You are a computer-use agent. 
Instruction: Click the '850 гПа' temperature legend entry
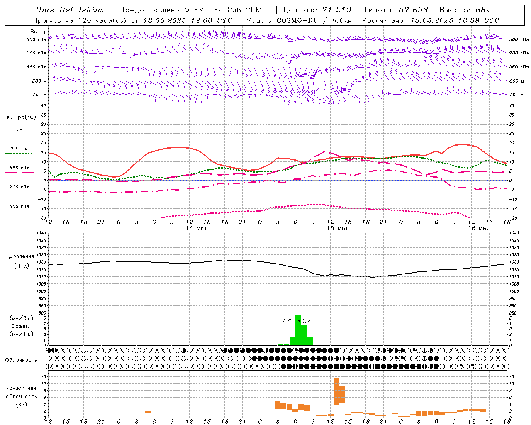(x=19, y=168)
